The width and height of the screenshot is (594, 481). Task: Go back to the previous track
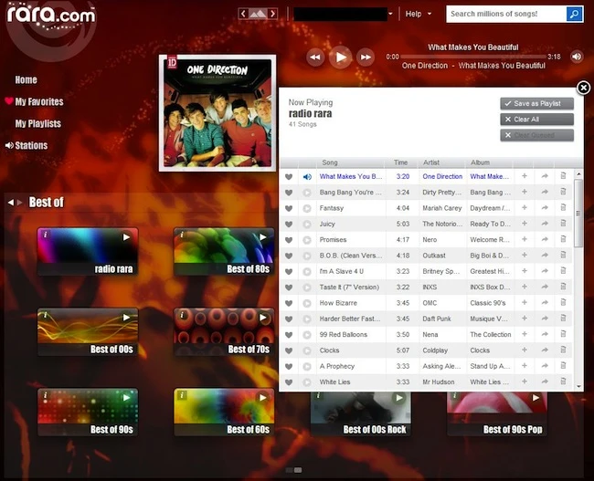(315, 58)
